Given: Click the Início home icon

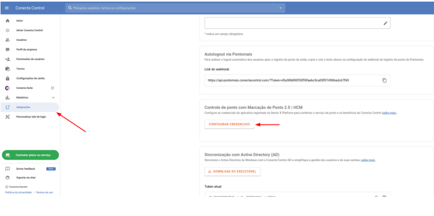Looking at the screenshot, I should point(7,20).
